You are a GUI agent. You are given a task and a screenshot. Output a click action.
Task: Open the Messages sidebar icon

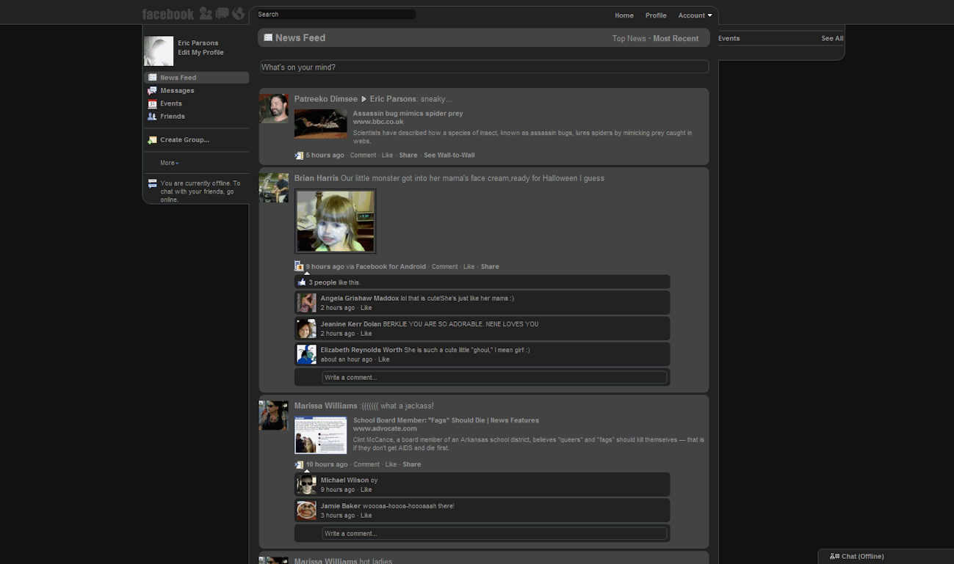(153, 90)
